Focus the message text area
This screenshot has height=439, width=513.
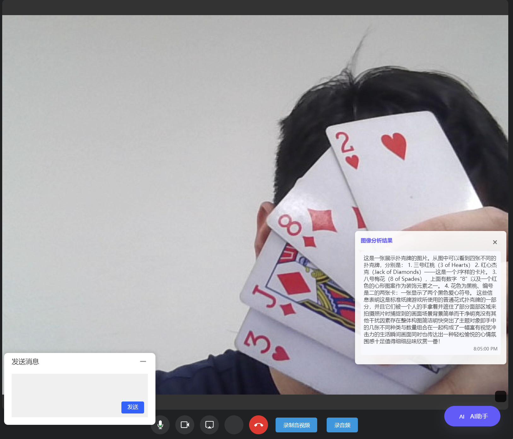coord(80,395)
